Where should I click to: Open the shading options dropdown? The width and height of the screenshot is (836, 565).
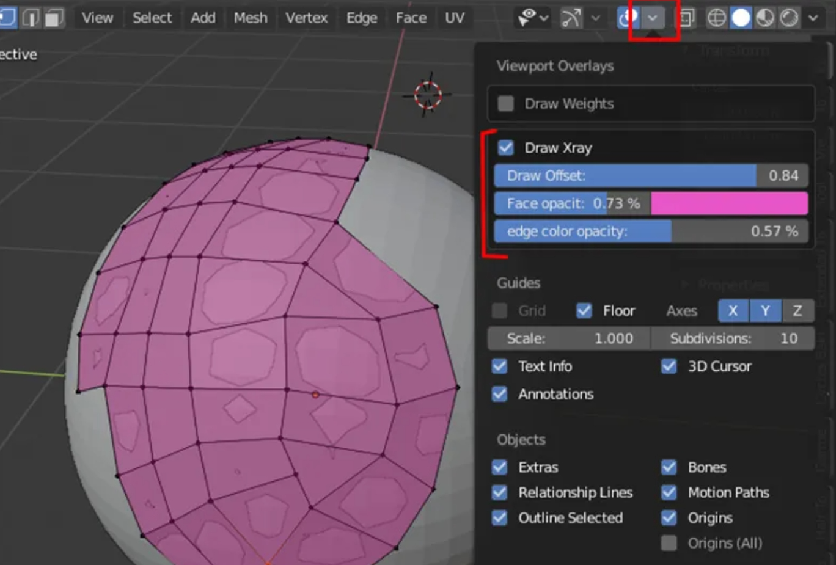point(813,18)
